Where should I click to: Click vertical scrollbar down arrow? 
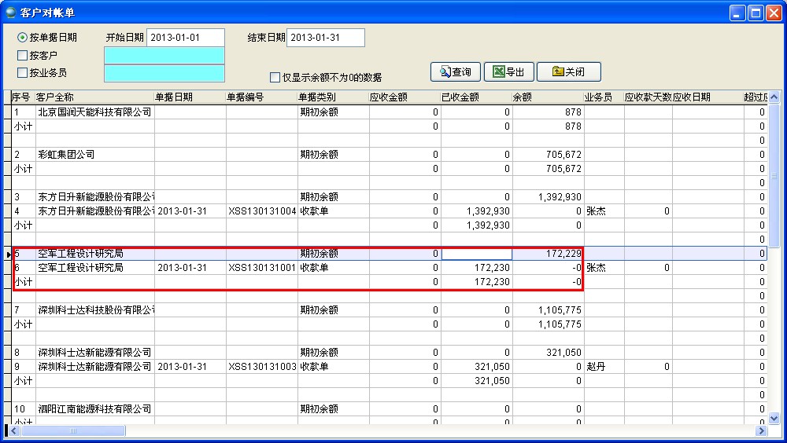tap(773, 418)
